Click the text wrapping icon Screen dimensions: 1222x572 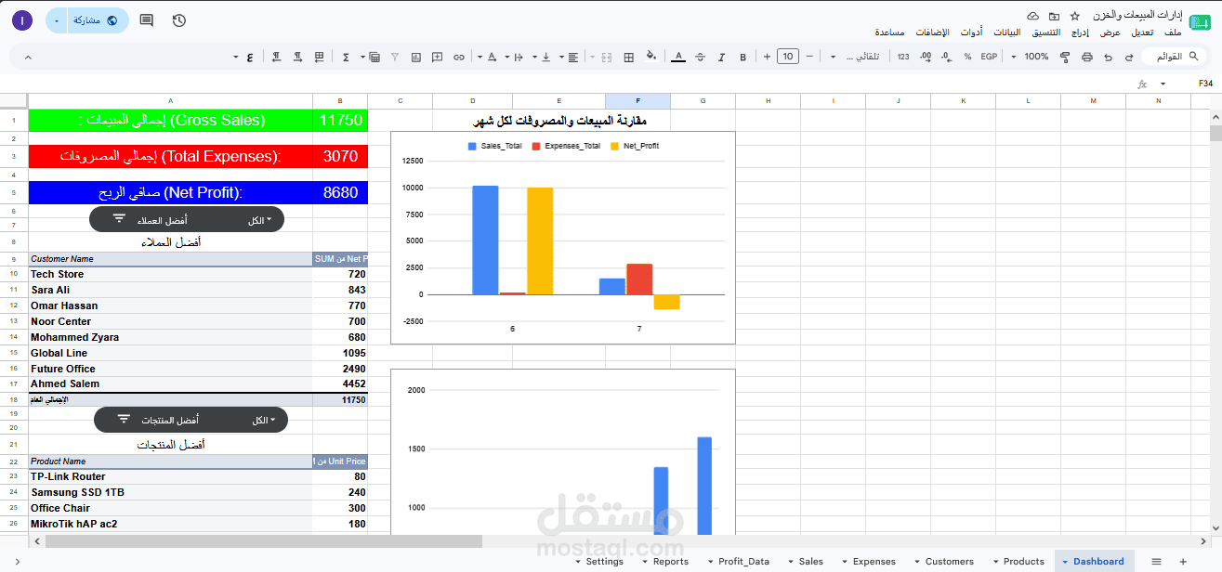pyautogui.click(x=519, y=57)
